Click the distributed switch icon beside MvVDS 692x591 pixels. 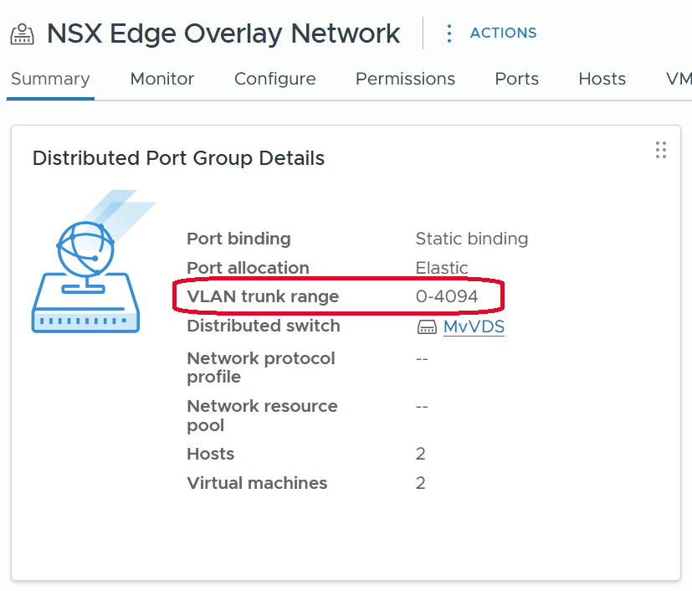[427, 326]
